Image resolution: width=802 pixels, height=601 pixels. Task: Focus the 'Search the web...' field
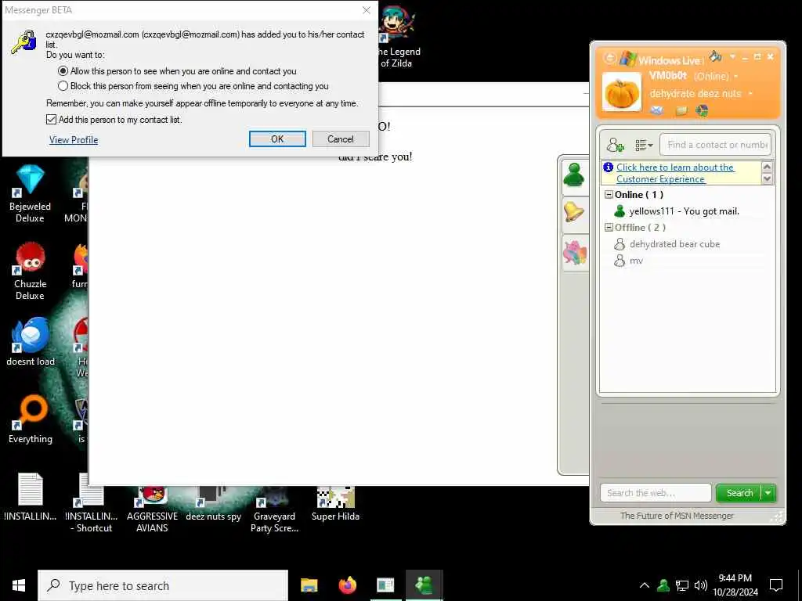656,493
